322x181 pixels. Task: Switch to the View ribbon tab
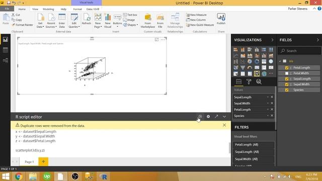tap(35, 9)
